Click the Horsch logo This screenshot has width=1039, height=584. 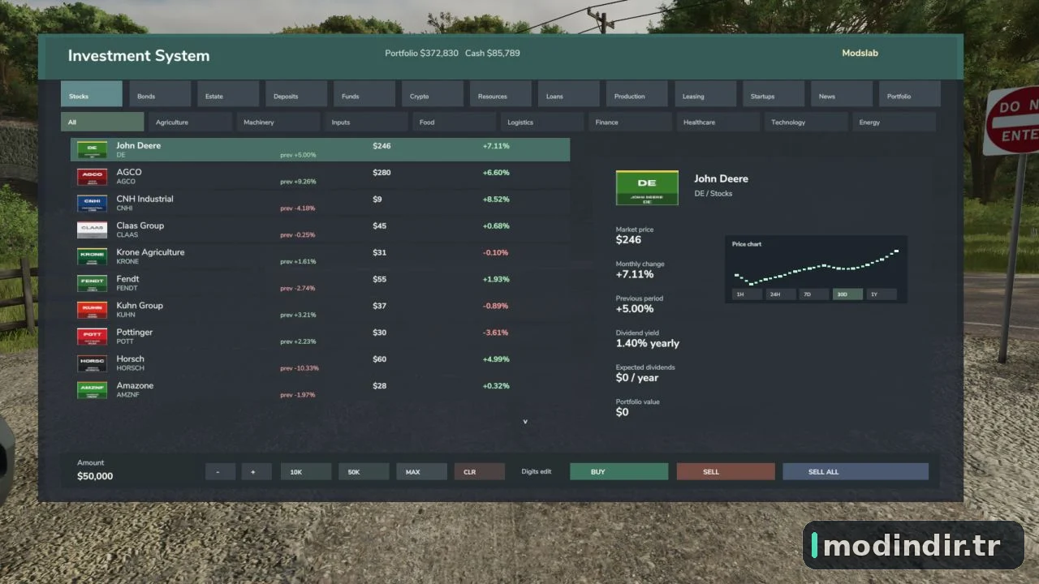click(92, 363)
